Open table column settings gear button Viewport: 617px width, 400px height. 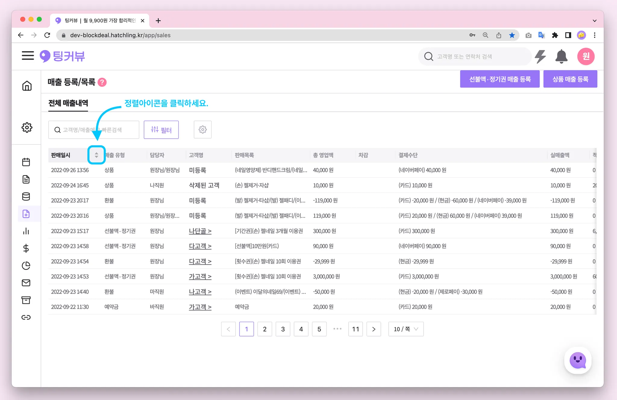pos(202,130)
